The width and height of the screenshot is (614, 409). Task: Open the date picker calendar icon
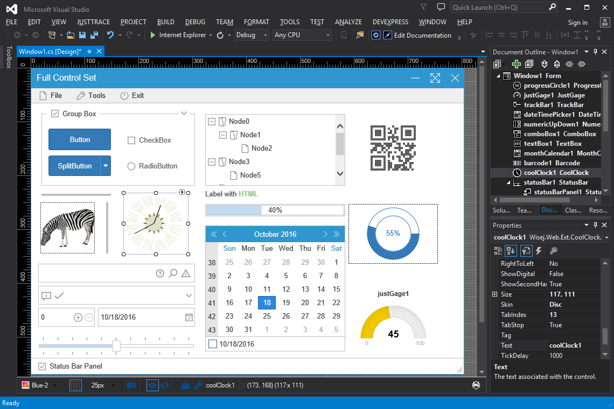pos(189,317)
